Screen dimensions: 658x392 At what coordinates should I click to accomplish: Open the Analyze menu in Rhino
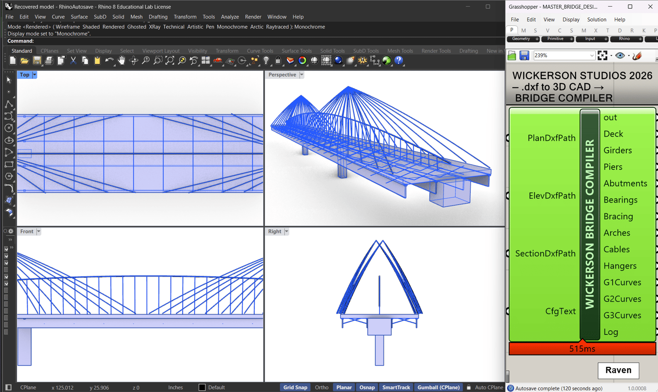coord(230,17)
